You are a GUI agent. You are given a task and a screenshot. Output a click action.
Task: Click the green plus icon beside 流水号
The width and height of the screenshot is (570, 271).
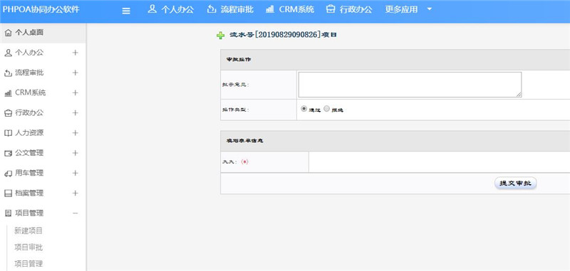pos(220,36)
